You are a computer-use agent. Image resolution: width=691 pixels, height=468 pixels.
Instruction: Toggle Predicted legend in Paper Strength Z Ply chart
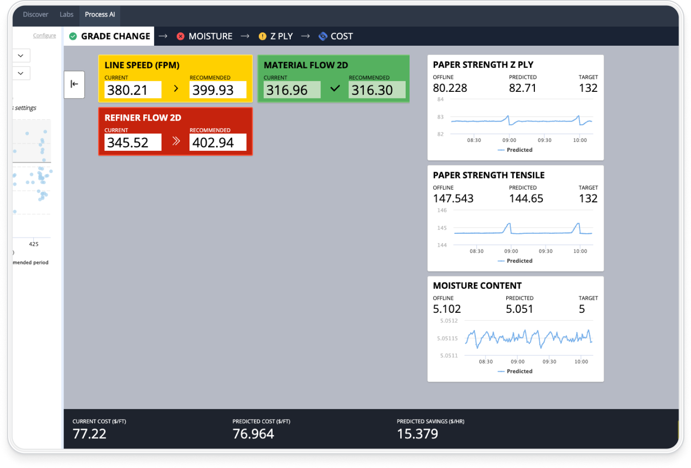coord(515,150)
